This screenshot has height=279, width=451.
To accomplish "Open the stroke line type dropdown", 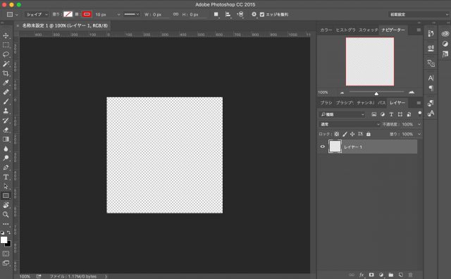I will [132, 14].
